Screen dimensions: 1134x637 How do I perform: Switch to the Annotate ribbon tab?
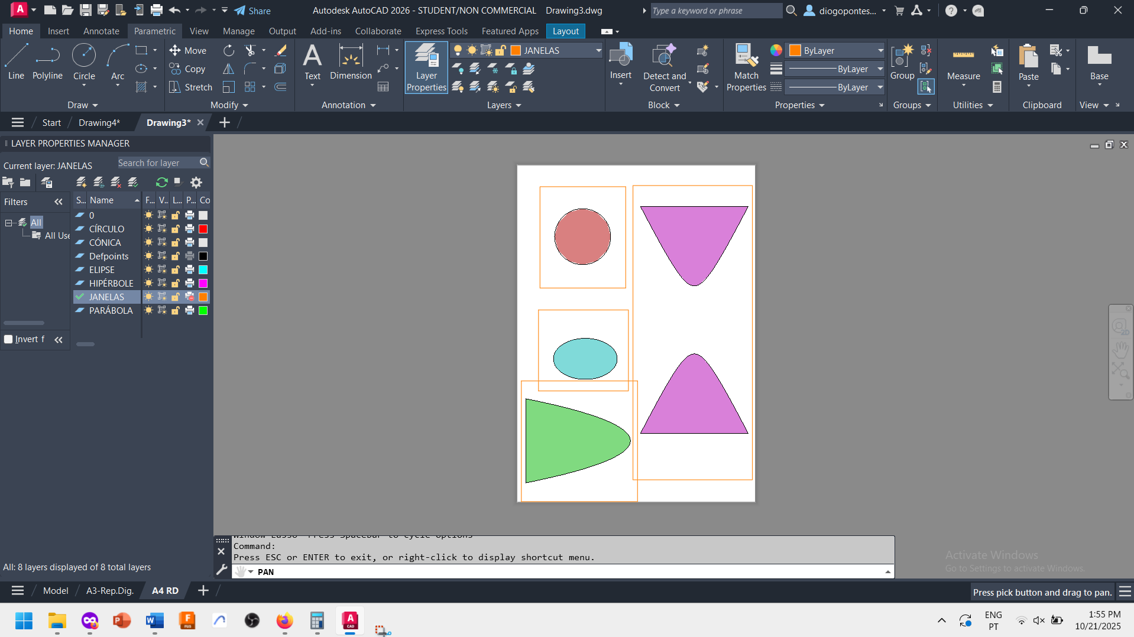pos(101,31)
